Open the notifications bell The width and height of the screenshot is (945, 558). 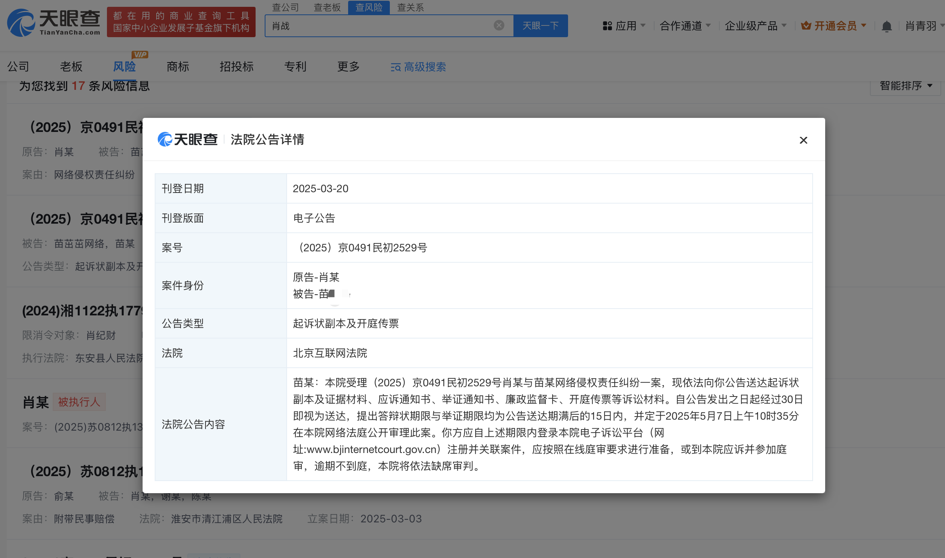(886, 26)
